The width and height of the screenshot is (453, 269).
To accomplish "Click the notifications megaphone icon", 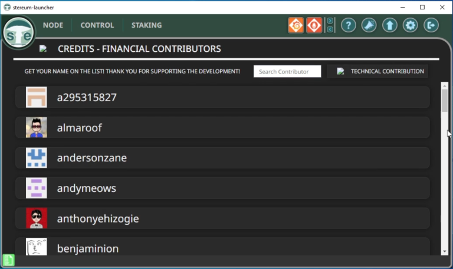I will (369, 25).
